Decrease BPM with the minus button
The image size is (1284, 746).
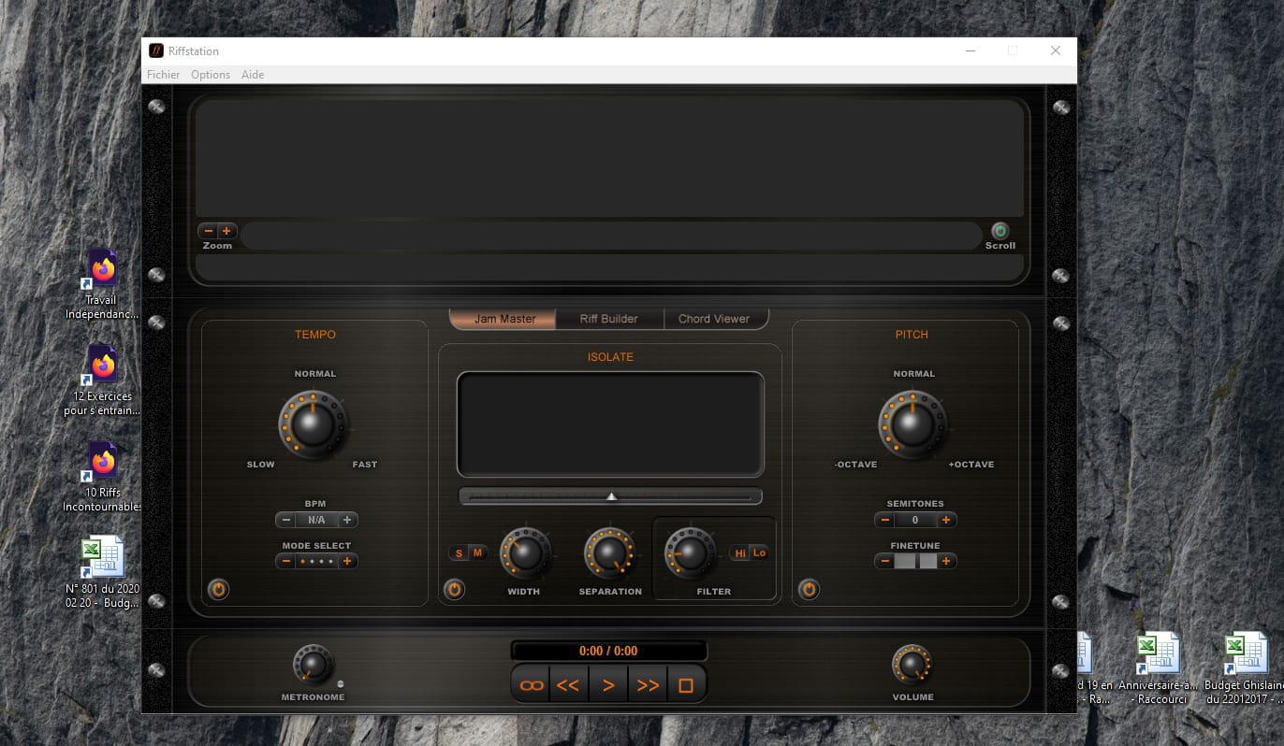point(286,520)
